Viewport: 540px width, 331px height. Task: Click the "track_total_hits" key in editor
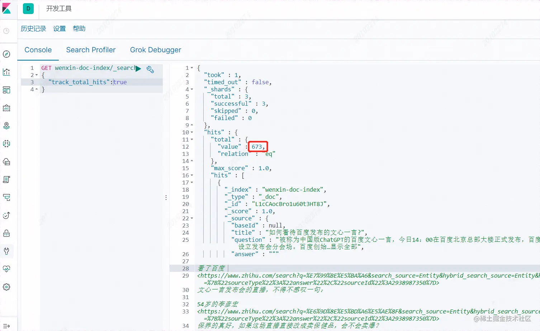pos(79,82)
